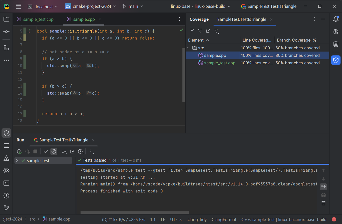Screen dimensions: 342x224
Task: Open Coverage panel options menu
Action: coord(315,19)
